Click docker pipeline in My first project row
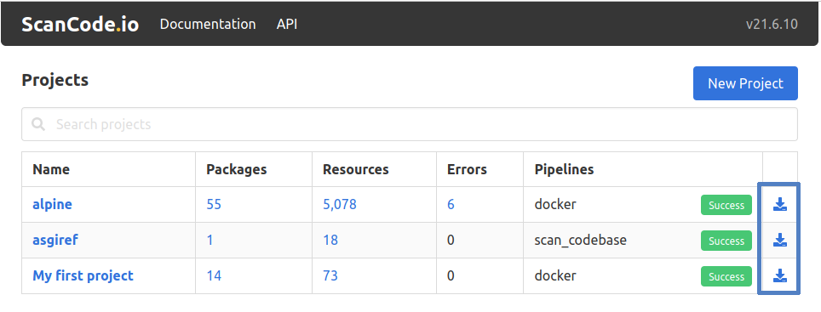The height and width of the screenshot is (312, 821). [555, 275]
